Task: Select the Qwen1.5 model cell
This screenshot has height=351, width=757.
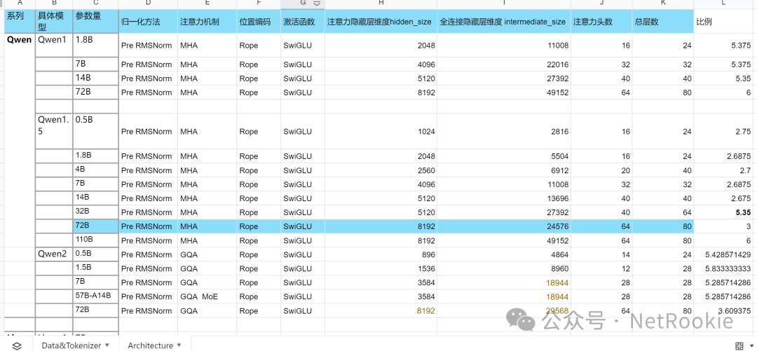Action: (x=54, y=131)
